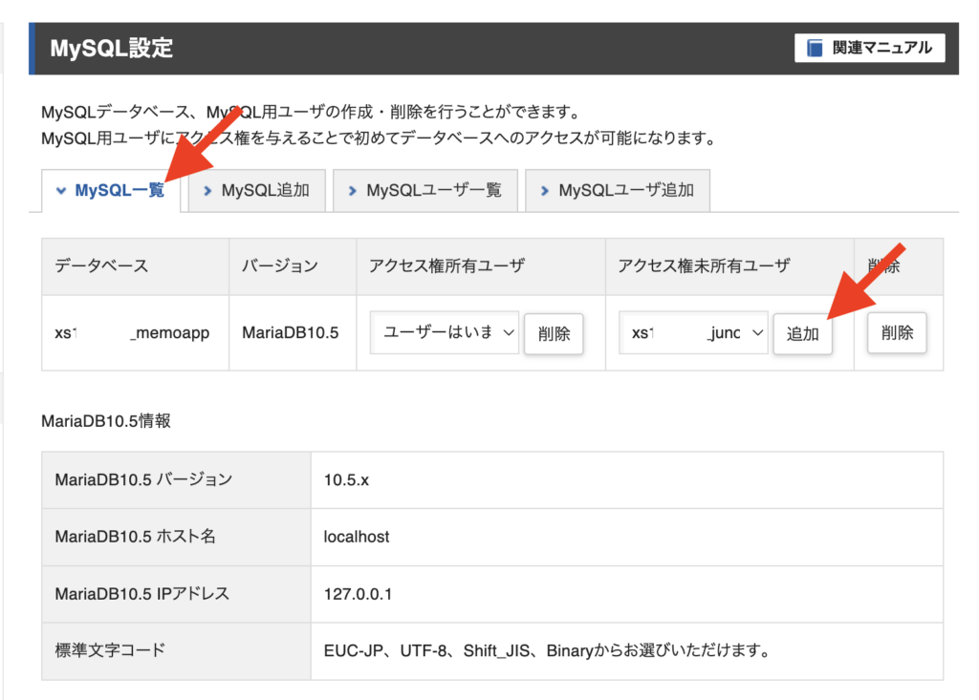This screenshot has height=700, width=979.
Task: Click the 追加 button to grant access
Action: click(802, 334)
